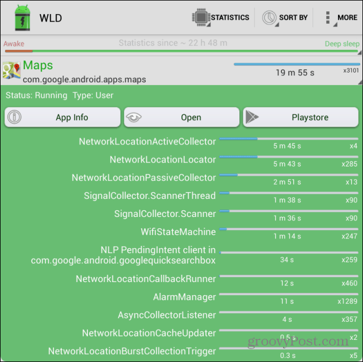Click the SignalCollector.ScannerThread usage bar
The image size is (363, 362).
(x=289, y=193)
